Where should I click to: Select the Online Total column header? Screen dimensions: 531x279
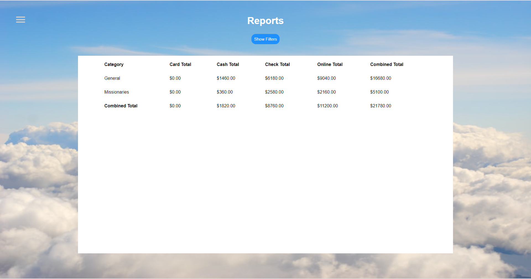330,64
